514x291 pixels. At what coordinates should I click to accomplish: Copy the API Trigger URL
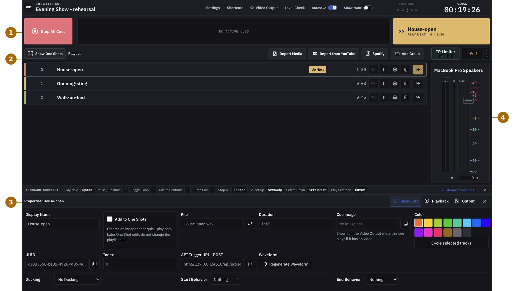250,264
